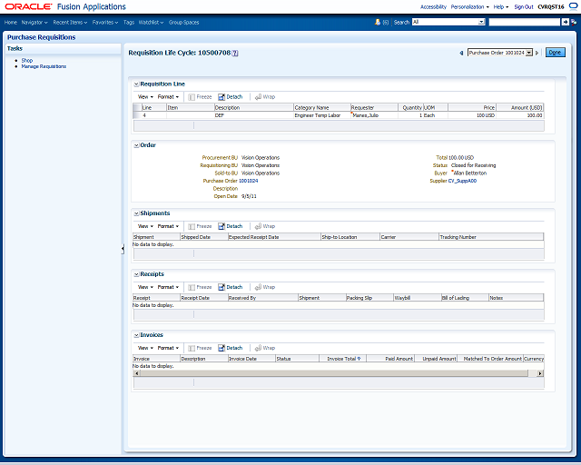Image resolution: width=581 pixels, height=465 pixels.
Task: Click Invoices table scroll left arrow
Action: pyautogui.click(x=137, y=373)
